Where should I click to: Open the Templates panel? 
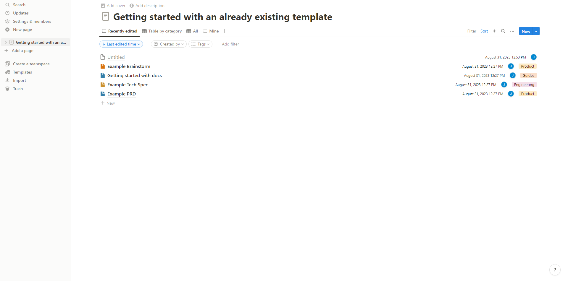coord(22,72)
